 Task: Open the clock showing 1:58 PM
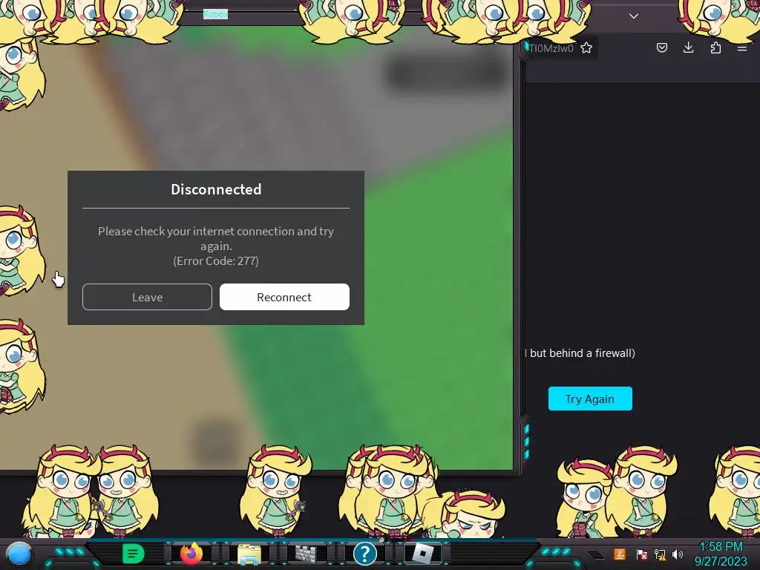point(721,554)
